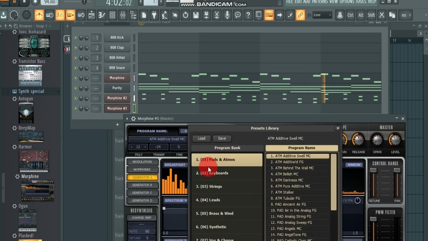Select the GENERATOR B button
The width and height of the screenshot is (428, 241).
point(142,185)
